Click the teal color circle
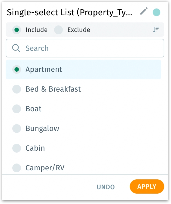171x204 pixels. (157, 12)
